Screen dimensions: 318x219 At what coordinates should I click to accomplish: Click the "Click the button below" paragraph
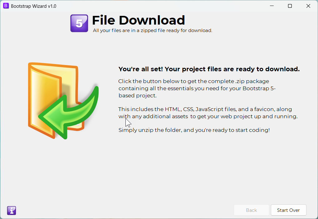193,88
